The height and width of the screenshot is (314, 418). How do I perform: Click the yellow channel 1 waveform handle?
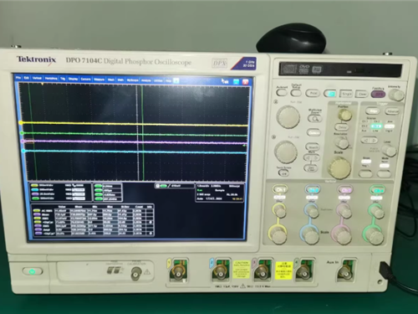pyautogui.click(x=21, y=122)
